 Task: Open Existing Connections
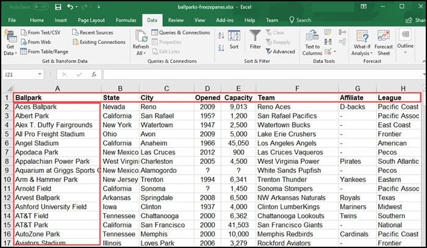[x=99, y=42]
